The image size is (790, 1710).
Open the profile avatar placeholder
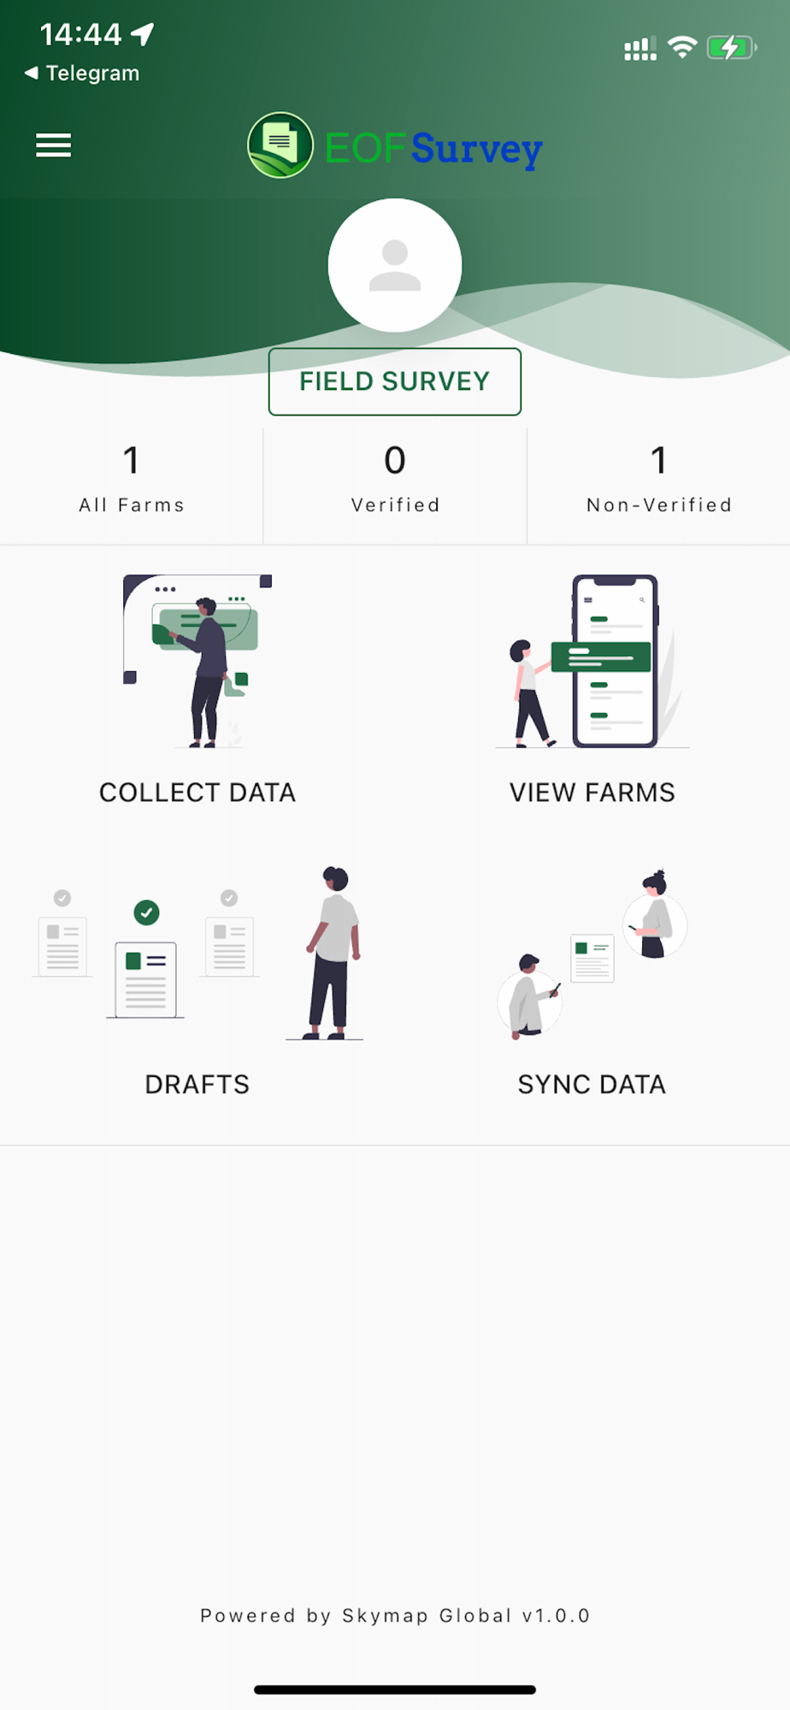click(x=395, y=265)
